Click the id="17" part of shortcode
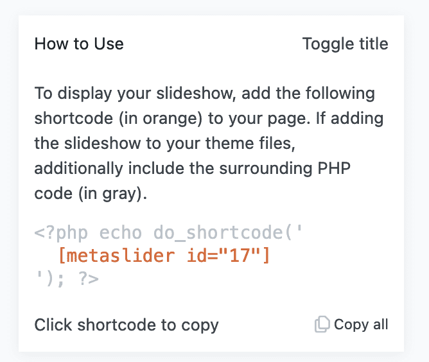This screenshot has width=429, height=362. 228,255
